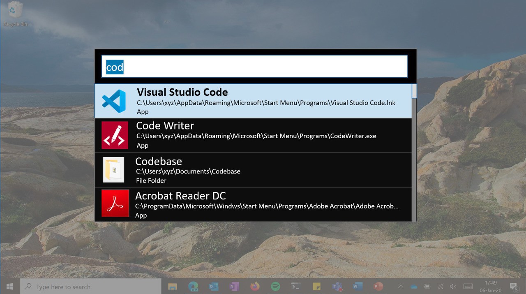The image size is (526, 294).
Task: Open OneNote from the taskbar
Action: pos(234,286)
